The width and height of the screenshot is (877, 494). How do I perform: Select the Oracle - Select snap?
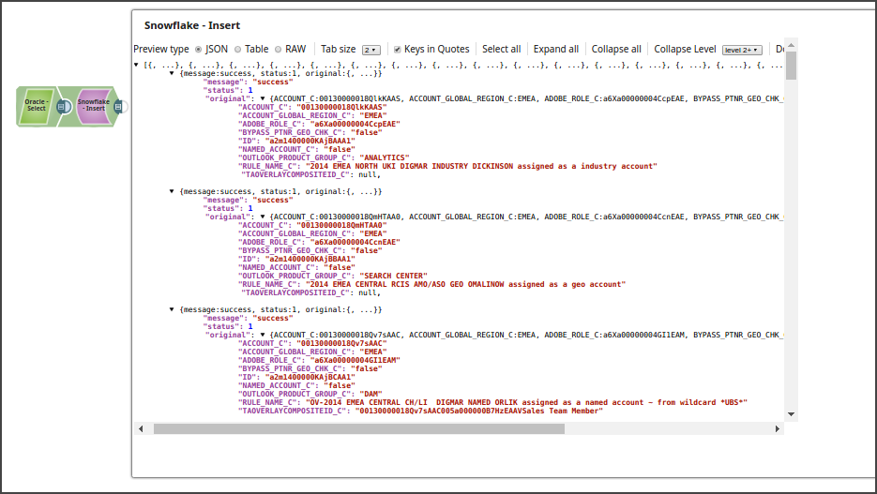[36, 106]
